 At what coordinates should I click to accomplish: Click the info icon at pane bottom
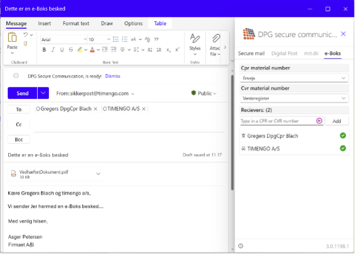[x=240, y=246]
